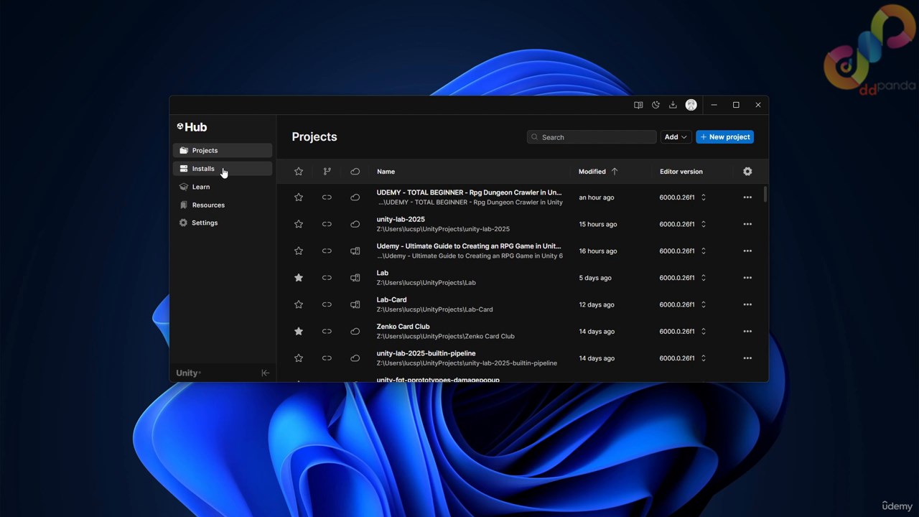Star the unity-lab-2025-builtin-pipeline project

point(299,358)
